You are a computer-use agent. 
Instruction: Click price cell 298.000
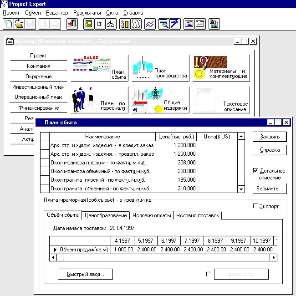point(176,171)
